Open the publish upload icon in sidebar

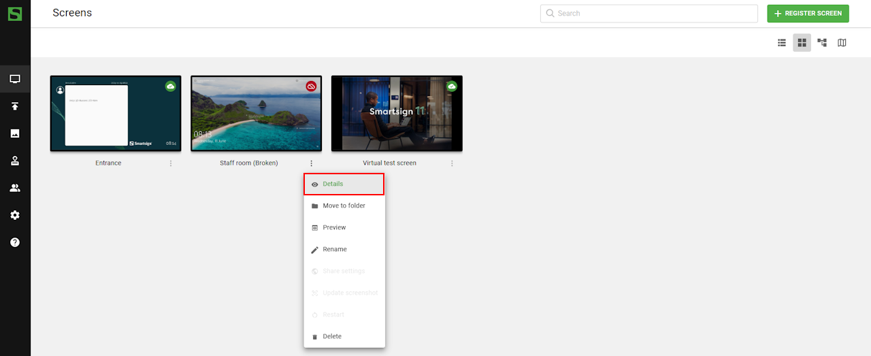pos(15,106)
